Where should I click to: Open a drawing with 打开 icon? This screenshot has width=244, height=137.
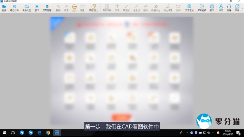pyautogui.click(x=4, y=8)
